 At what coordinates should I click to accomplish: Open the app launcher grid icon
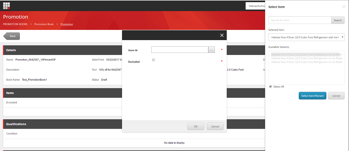(x=6, y=6)
